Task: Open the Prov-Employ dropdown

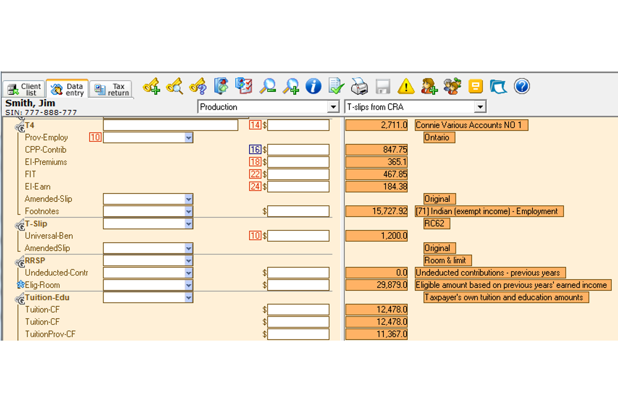Action: coord(148,137)
